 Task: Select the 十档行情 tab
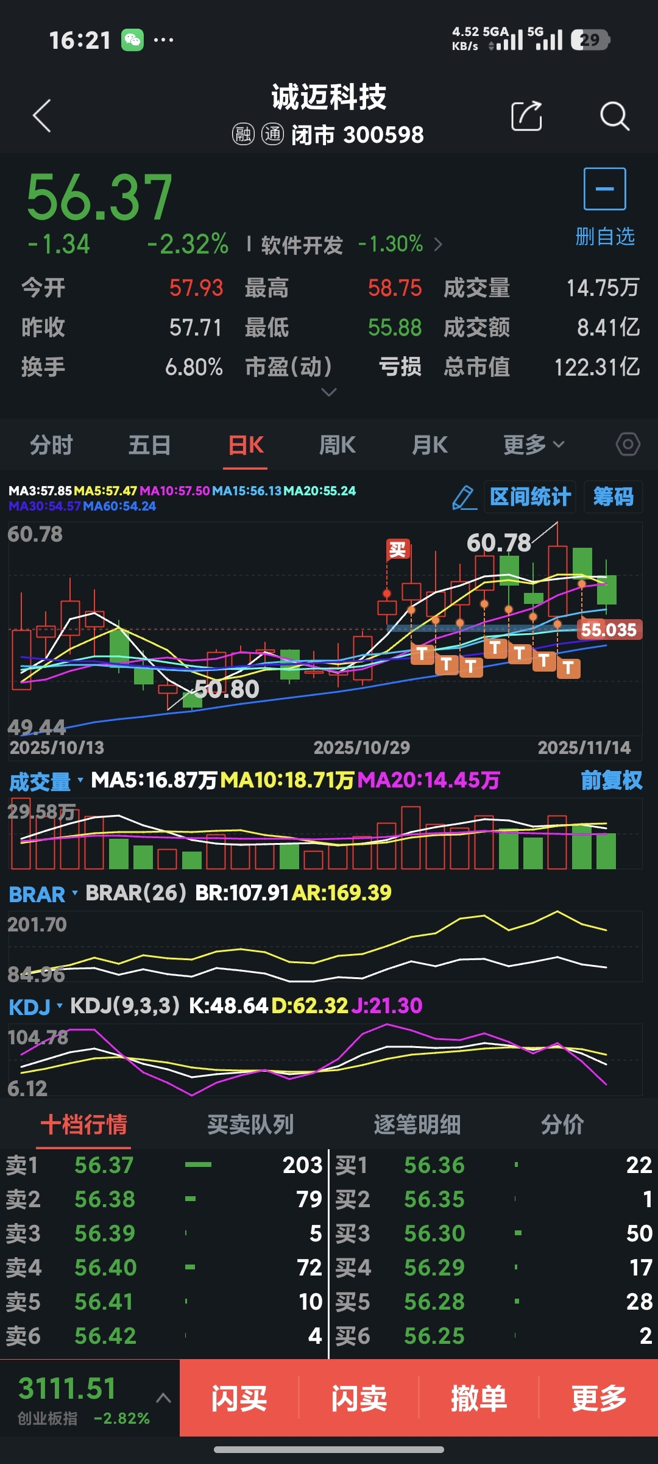point(84,1124)
